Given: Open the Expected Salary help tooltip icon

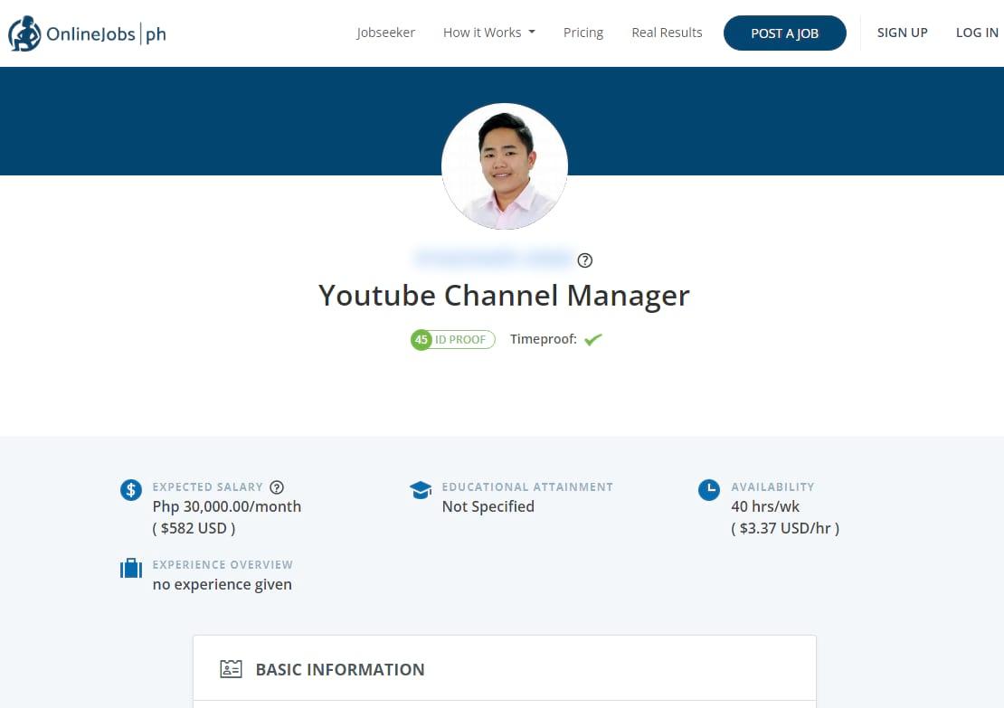Looking at the screenshot, I should pos(277,486).
